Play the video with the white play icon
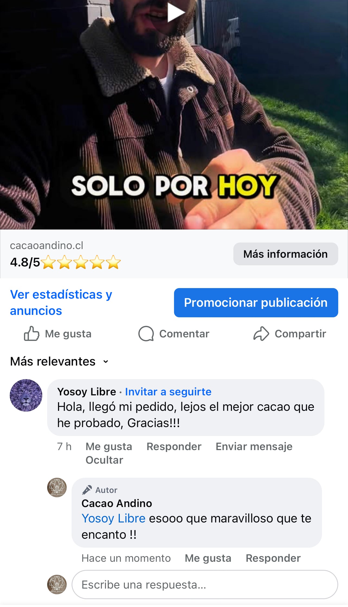 (x=176, y=12)
